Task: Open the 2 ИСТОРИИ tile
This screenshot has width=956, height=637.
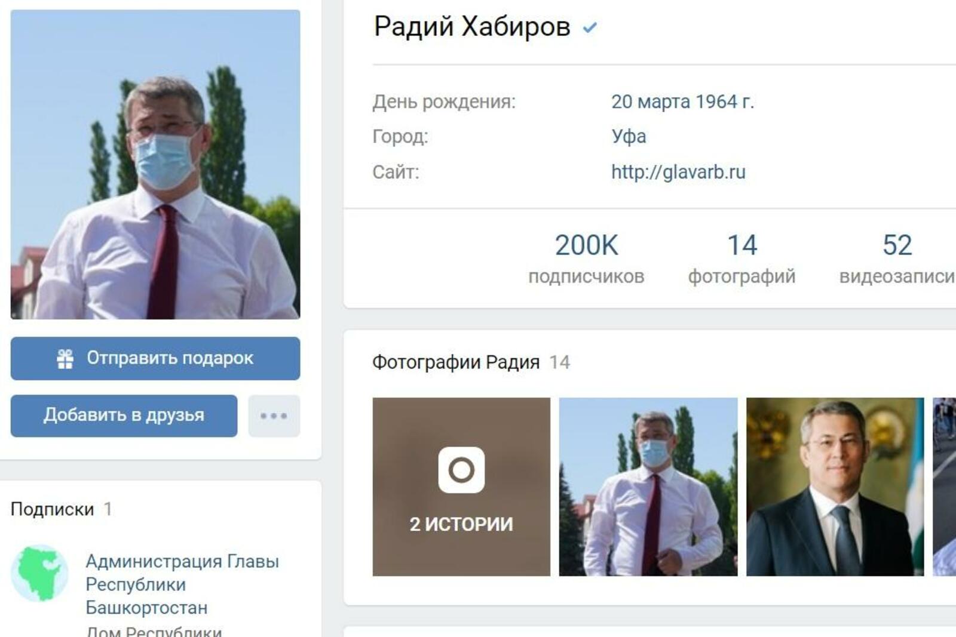Action: 461,487
